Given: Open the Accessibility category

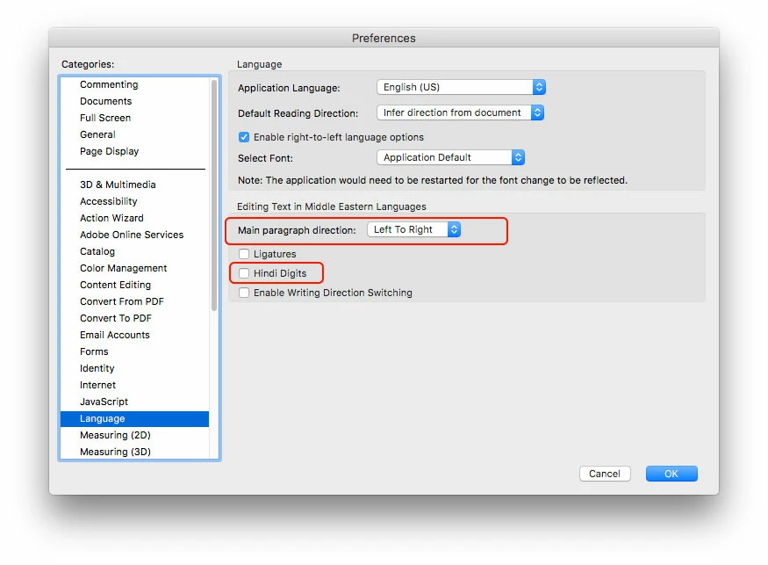Looking at the screenshot, I should tap(134, 201).
